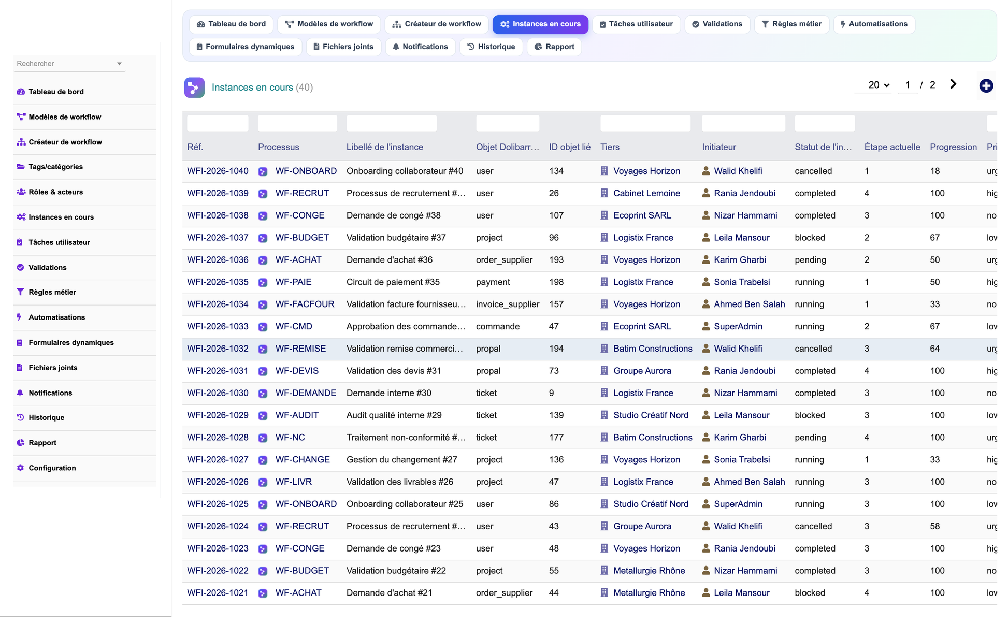This screenshot has width=1008, height=624.
Task: Sort by Libellé de l'instance column header
Action: coord(384,147)
